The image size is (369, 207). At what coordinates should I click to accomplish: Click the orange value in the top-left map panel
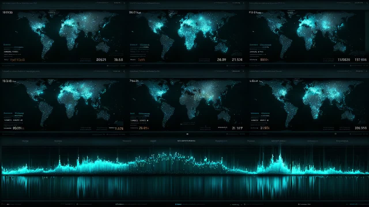18,60
